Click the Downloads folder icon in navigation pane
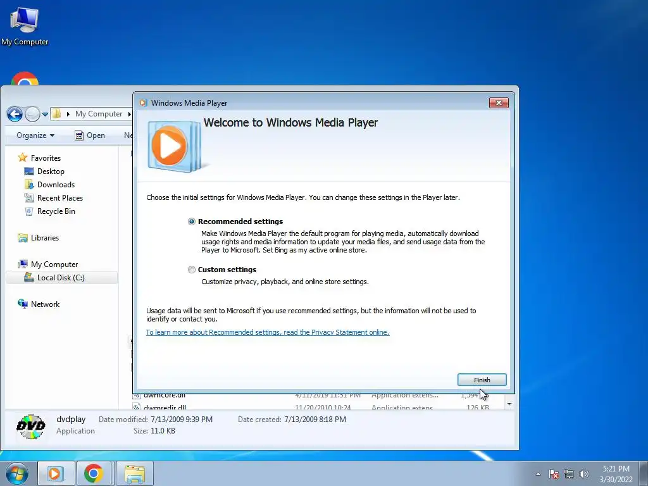The image size is (648, 486). [29, 184]
